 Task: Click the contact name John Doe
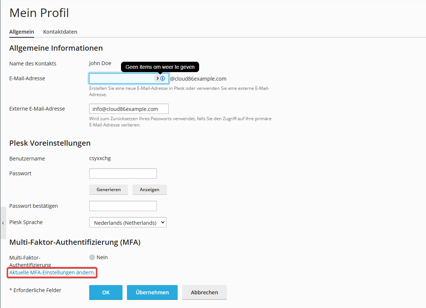coord(100,63)
